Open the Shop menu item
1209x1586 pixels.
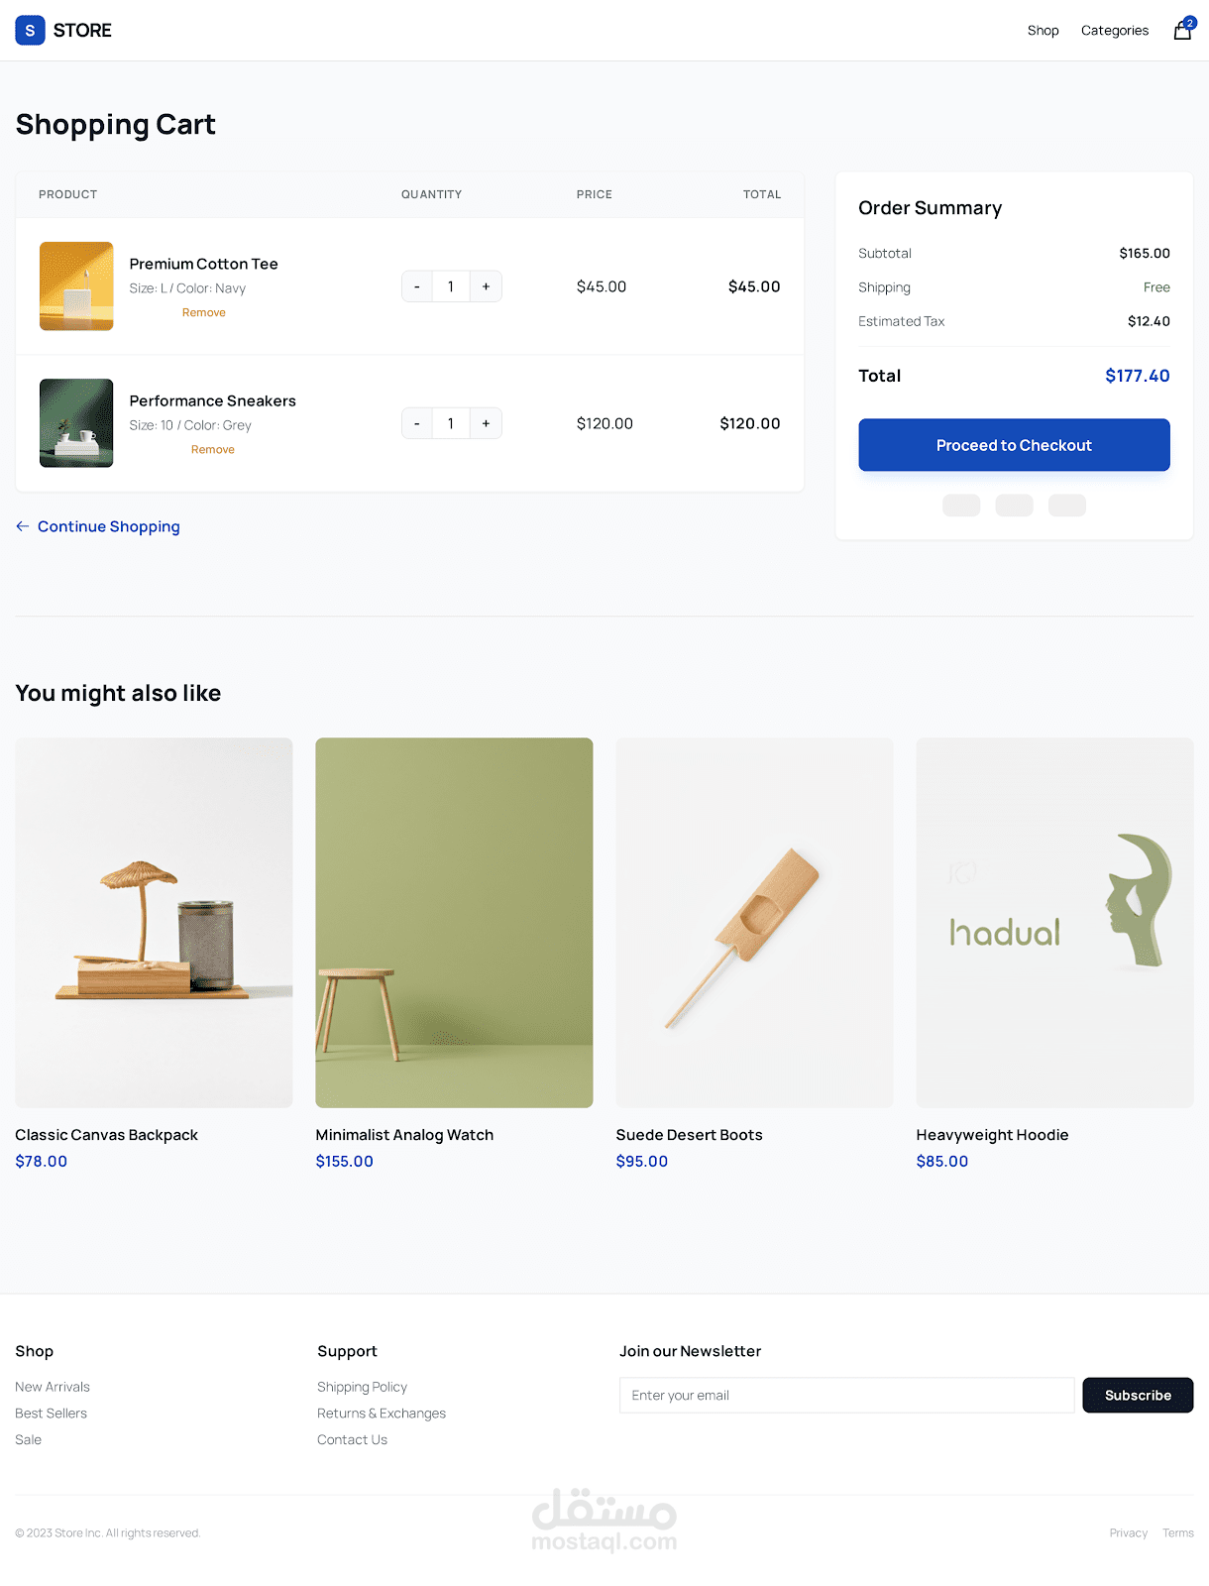click(1044, 31)
